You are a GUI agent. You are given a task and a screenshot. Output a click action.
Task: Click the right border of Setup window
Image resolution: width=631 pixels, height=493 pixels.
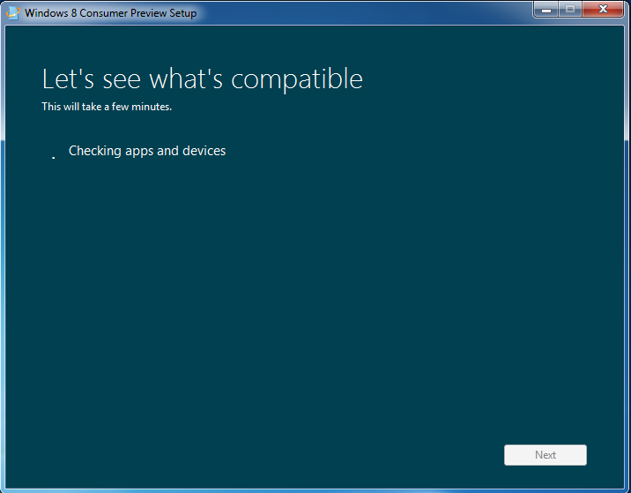click(x=627, y=265)
